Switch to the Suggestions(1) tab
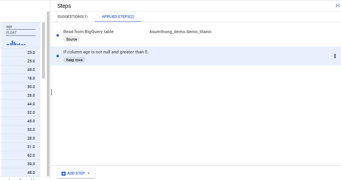Viewport: 341px width, 180px height. pyautogui.click(x=72, y=17)
